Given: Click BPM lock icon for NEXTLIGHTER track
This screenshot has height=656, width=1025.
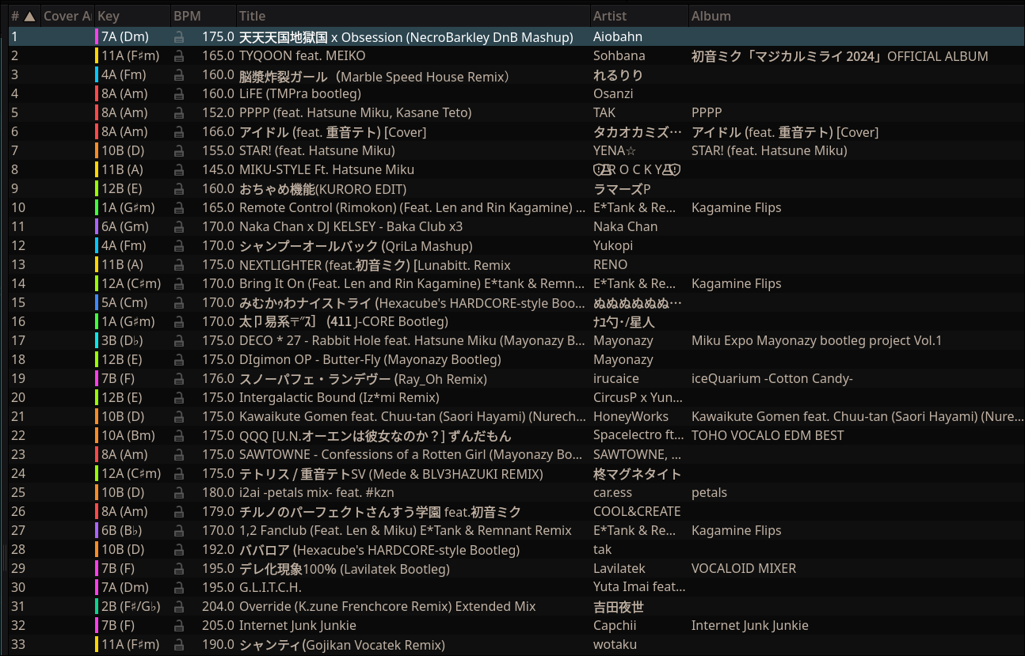Looking at the screenshot, I should click(179, 265).
